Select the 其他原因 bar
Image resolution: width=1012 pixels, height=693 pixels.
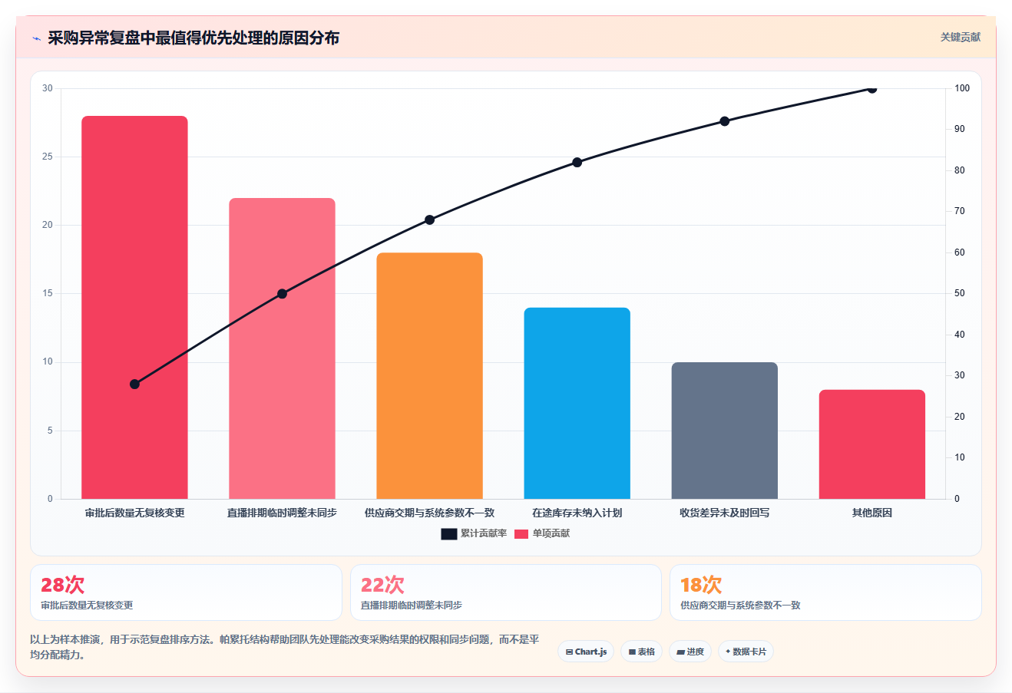(x=871, y=444)
